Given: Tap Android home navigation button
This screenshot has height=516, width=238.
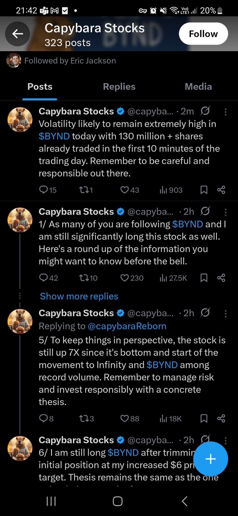Looking at the screenshot, I should (118, 501).
